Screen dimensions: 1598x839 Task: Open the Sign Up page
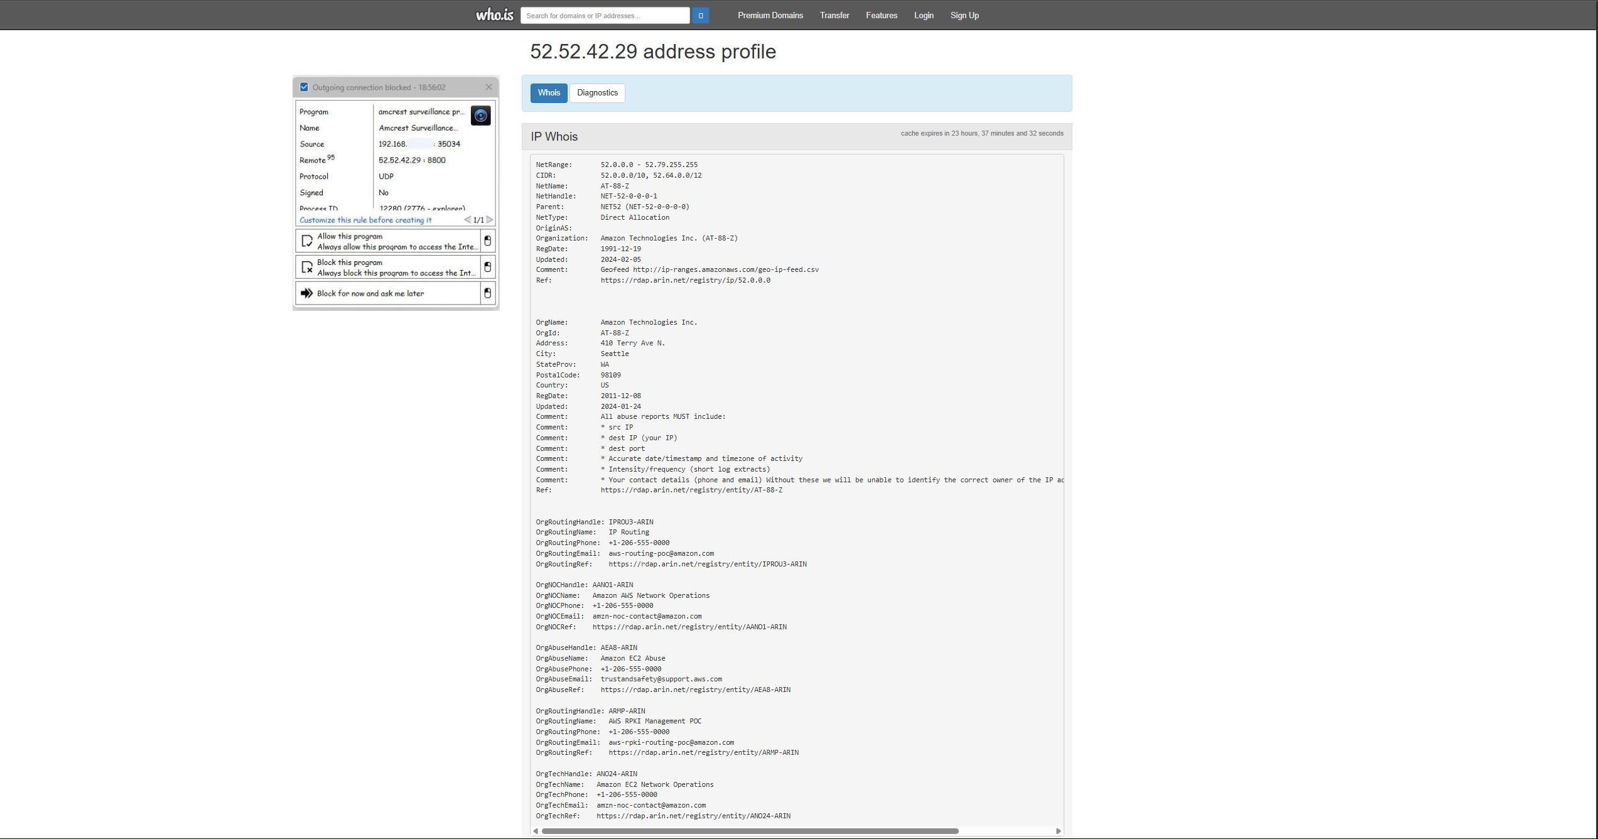[x=964, y=16]
